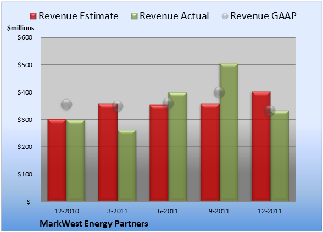The width and height of the screenshot is (323, 232).
Task: Click the green Revenue Actual legend swatch
Action: 134,16
